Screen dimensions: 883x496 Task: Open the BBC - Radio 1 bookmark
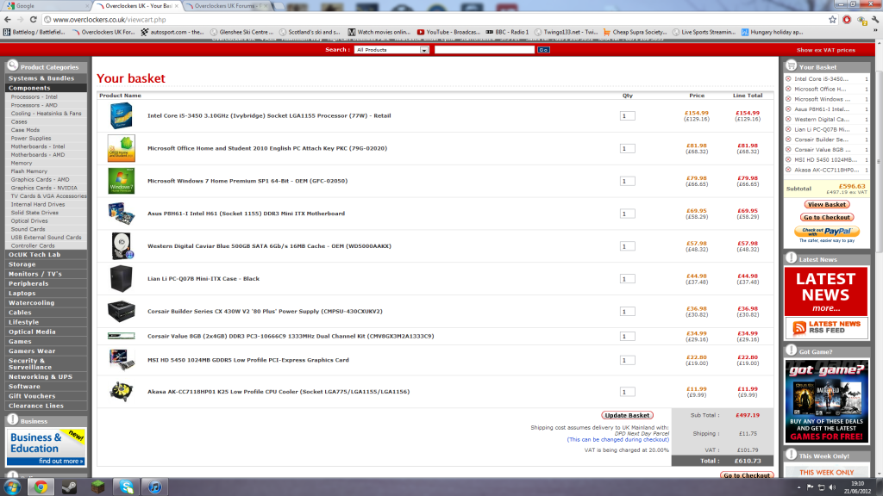click(x=507, y=32)
